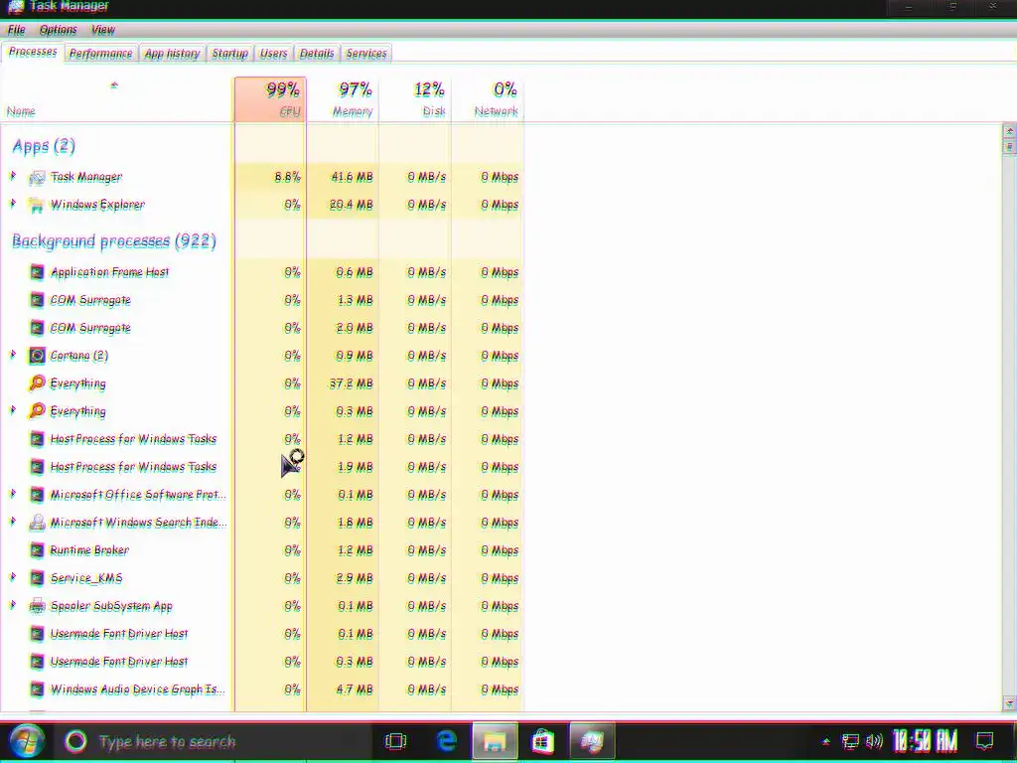Select the first Host Process for Windows Tasks row
Image resolution: width=1017 pixels, height=763 pixels.
click(x=262, y=439)
